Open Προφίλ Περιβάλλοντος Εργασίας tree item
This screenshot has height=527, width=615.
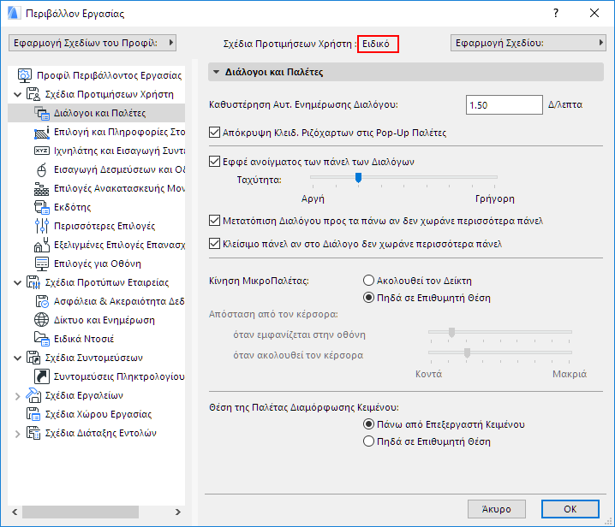[109, 75]
